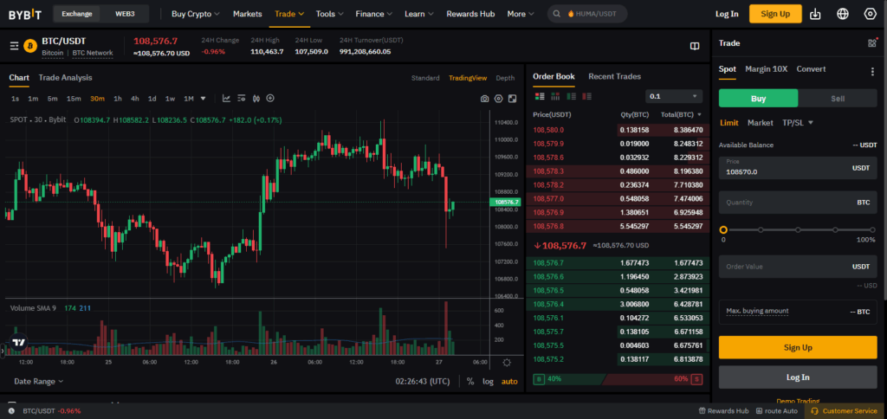Select the Margin 10X tab
The image size is (887, 419).
coord(766,69)
